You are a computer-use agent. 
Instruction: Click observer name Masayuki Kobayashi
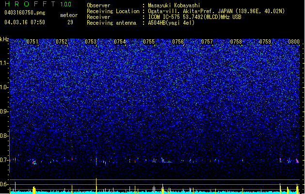(174, 5)
